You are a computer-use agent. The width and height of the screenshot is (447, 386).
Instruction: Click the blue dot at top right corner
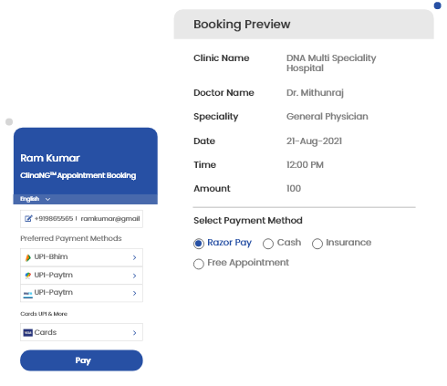click(437, 5)
